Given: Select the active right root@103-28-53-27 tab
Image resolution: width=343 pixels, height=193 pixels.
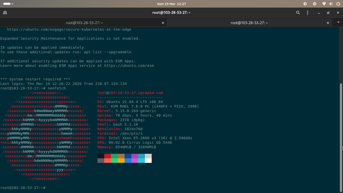Looking at the screenshot, I should [249, 23].
